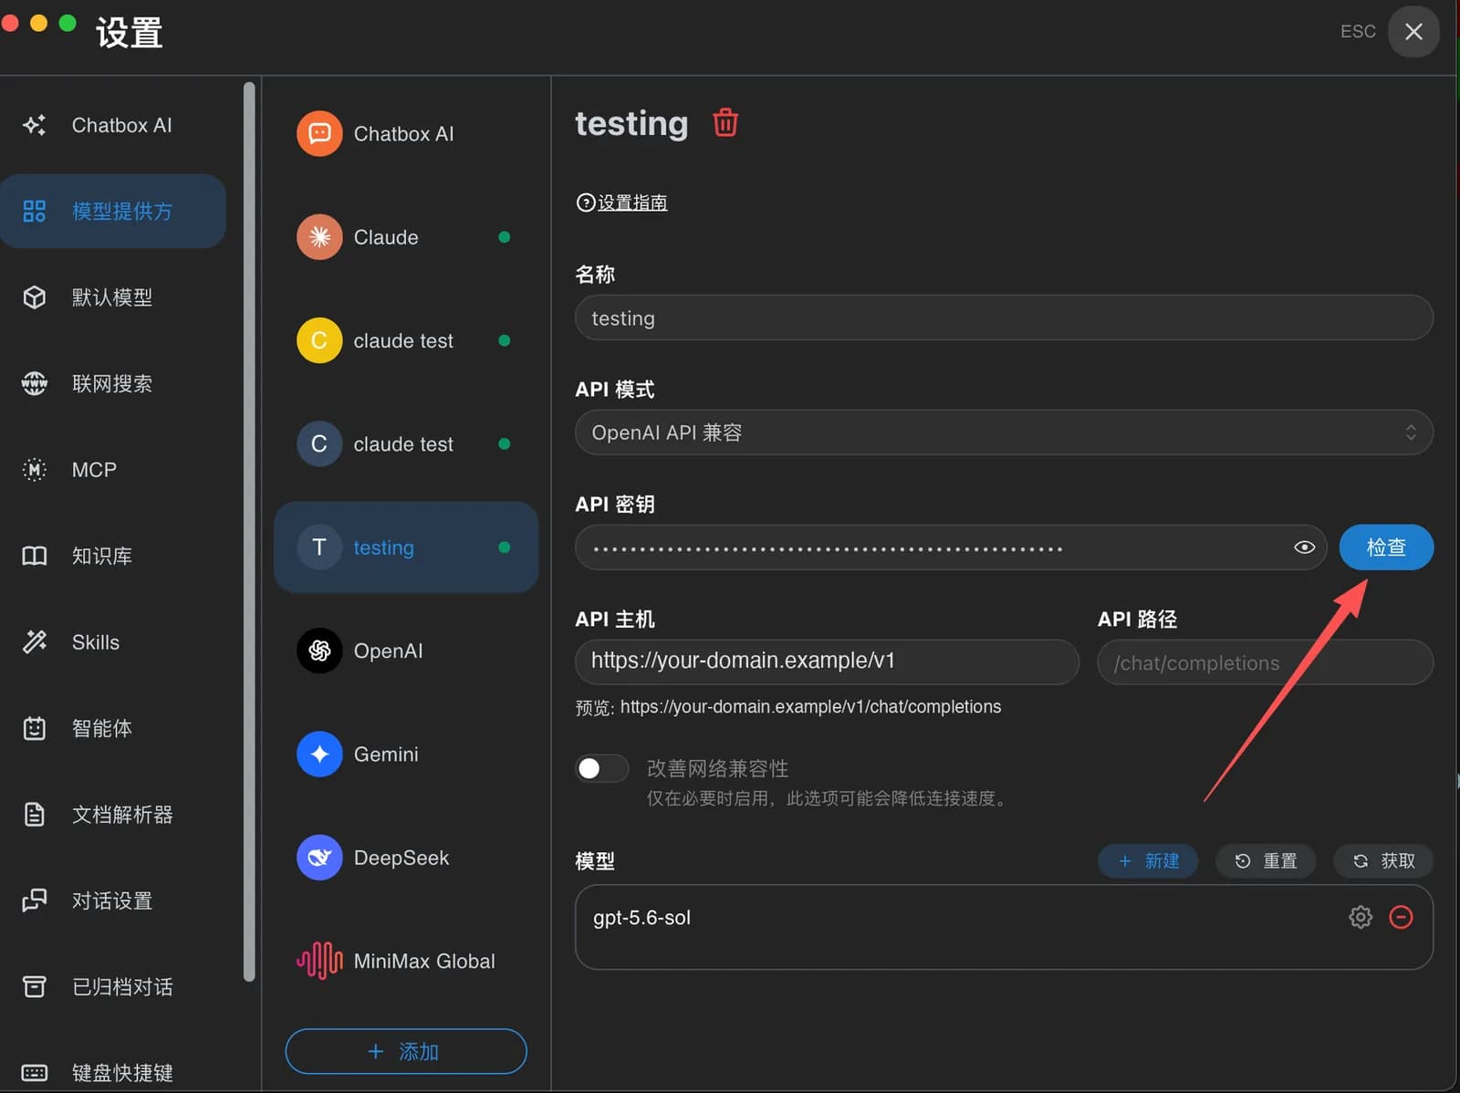Open the Skills settings section
Image resolution: width=1460 pixels, height=1093 pixels.
(x=113, y=642)
